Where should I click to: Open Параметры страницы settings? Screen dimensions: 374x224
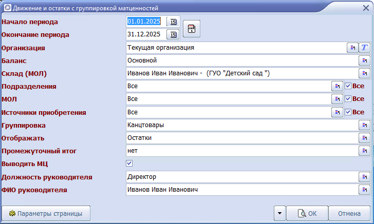(46, 213)
